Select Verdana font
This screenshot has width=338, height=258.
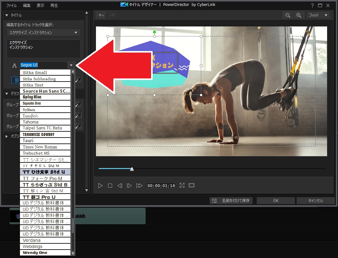click(45, 240)
